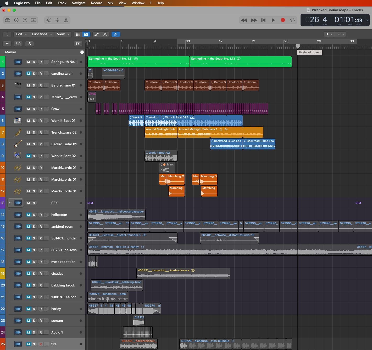
Task: Open the Command-click marquee tool dropdown
Action: (341, 34)
